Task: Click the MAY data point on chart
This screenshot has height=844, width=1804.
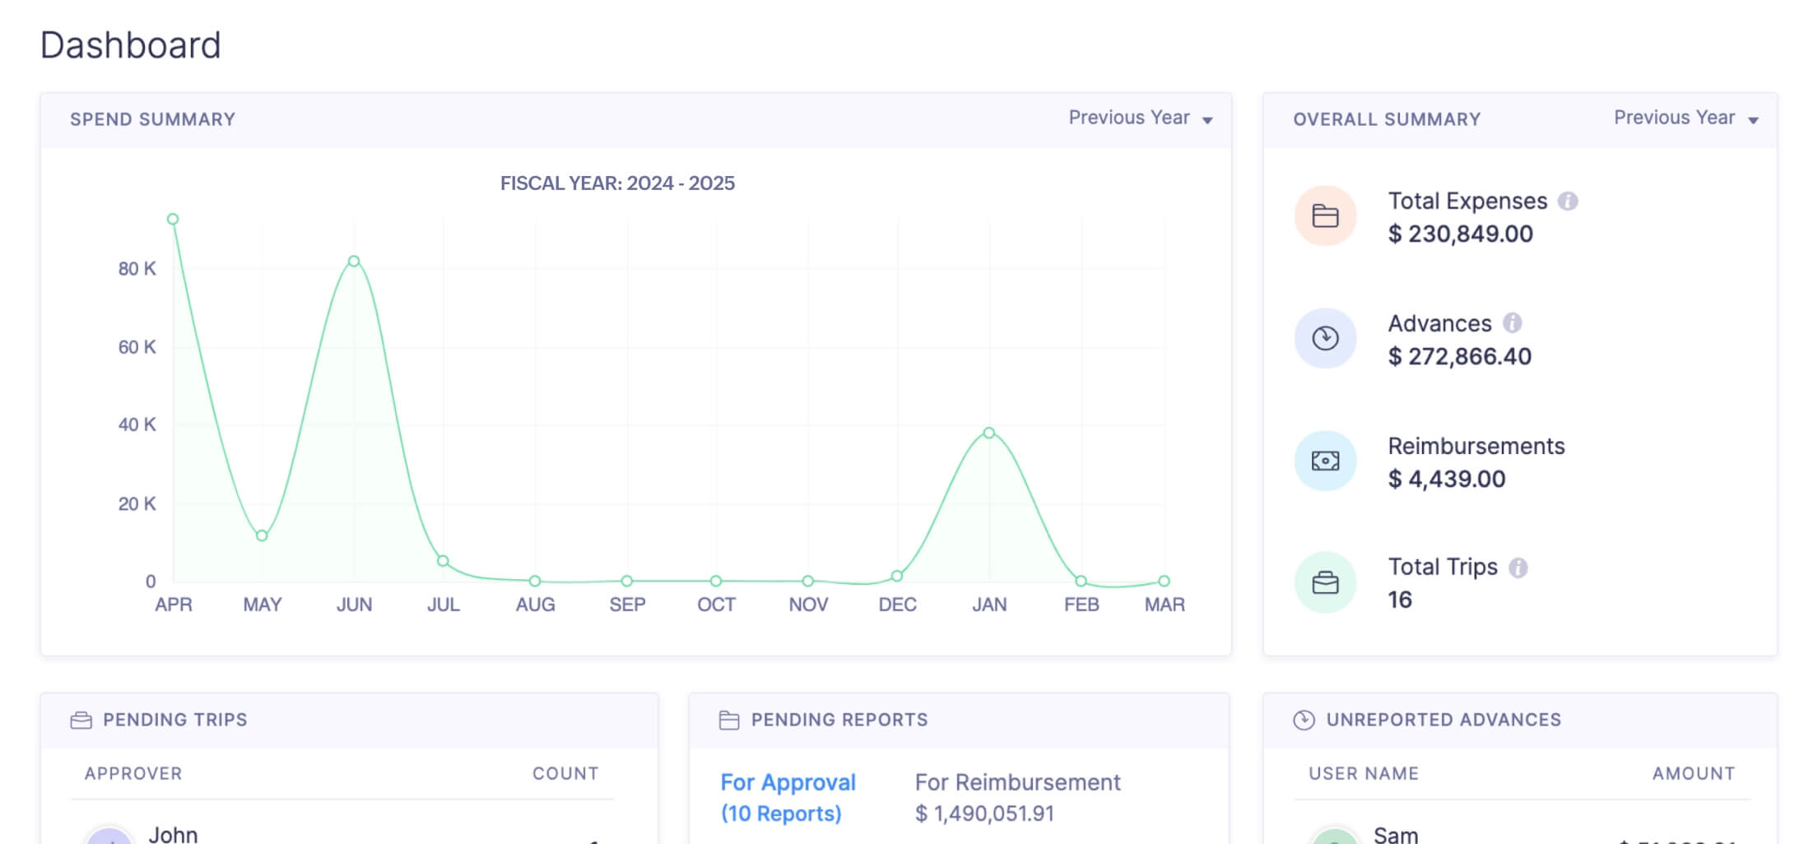Action: point(262,536)
